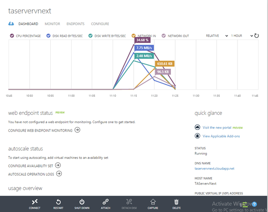The image size is (268, 212).
Task: Restart the virtual machine
Action: pyautogui.click(x=58, y=204)
